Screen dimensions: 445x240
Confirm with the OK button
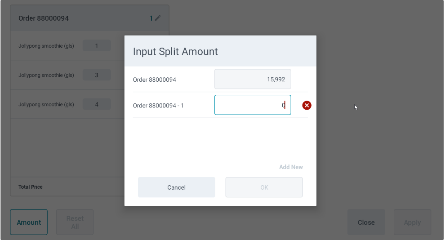click(x=264, y=187)
